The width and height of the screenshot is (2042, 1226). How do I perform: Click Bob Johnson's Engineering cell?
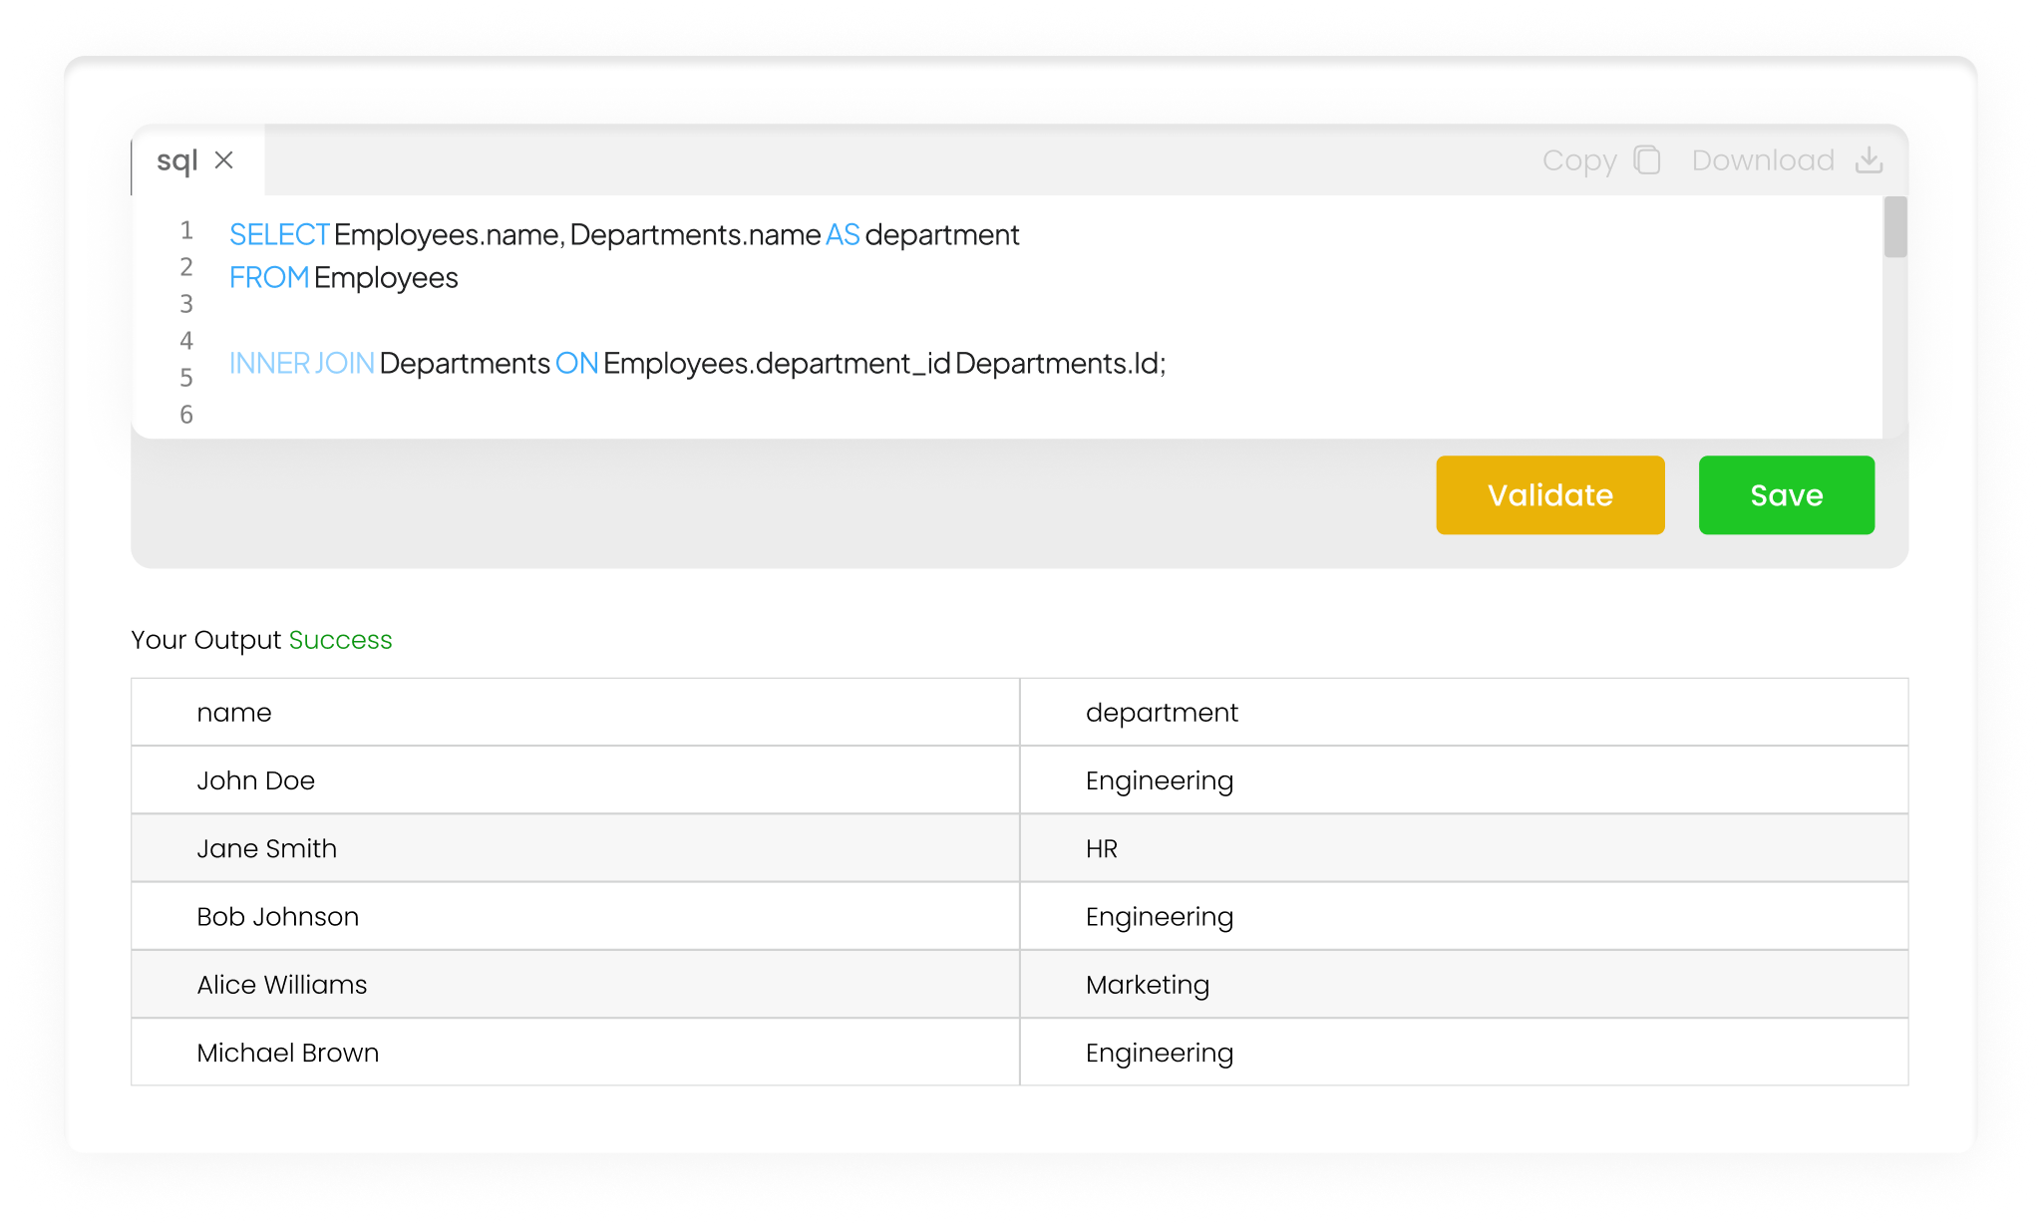1464,916
